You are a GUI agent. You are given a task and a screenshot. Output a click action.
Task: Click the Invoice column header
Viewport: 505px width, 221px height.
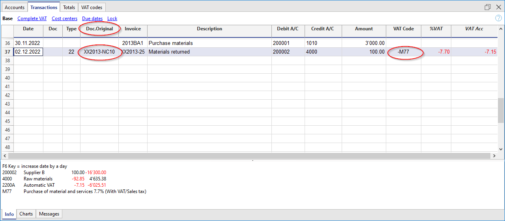(133, 31)
